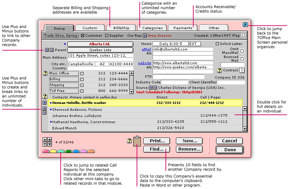Click the Find... button
Screen dimensions: 290x189
tap(156, 149)
